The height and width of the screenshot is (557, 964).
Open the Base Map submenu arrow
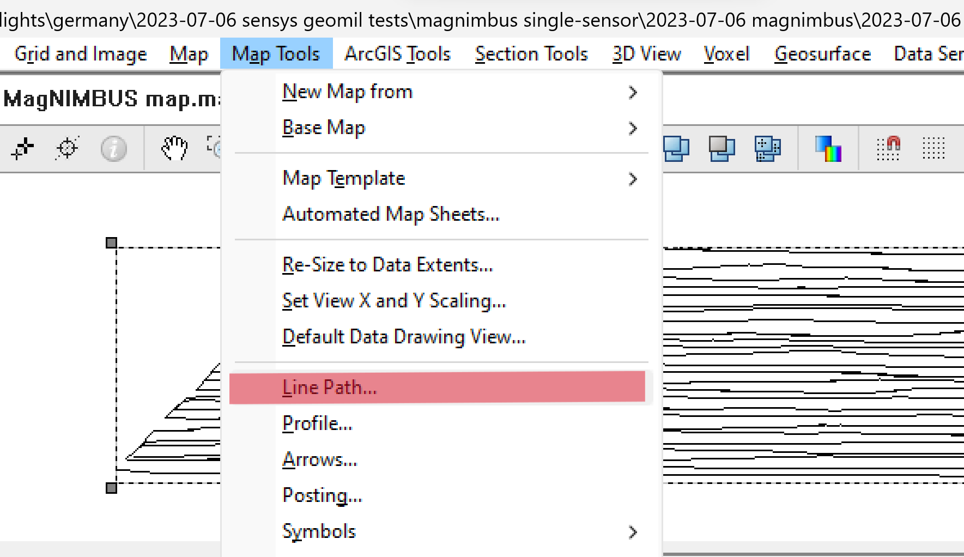[x=632, y=129]
